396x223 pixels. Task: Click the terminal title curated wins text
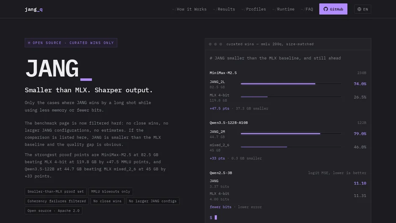click(x=270, y=44)
